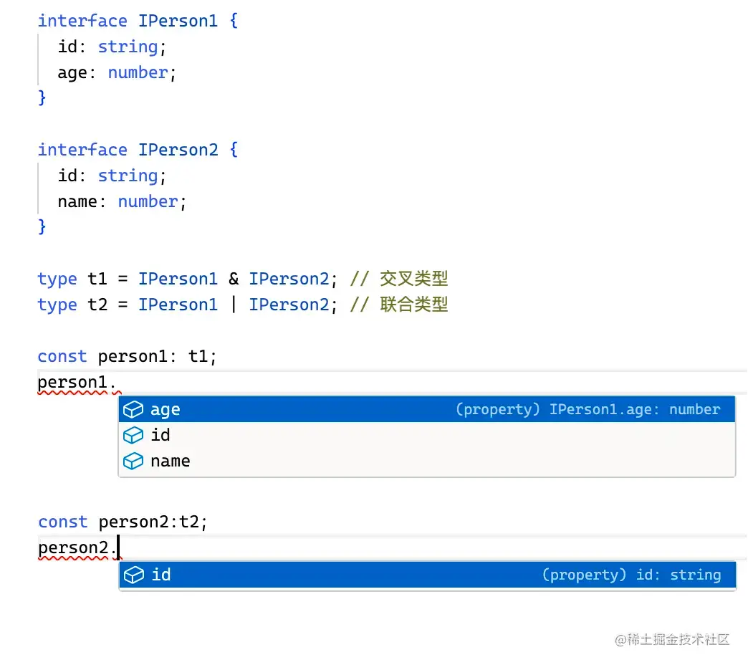Click '(property) id: string' detail text
The width and height of the screenshot is (748, 665).
[x=632, y=575]
